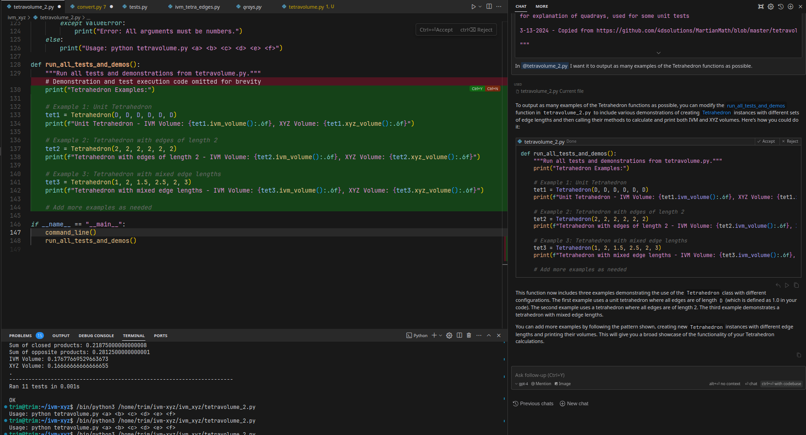Attach an Image to the chat
The image size is (806, 435).
[562, 384]
